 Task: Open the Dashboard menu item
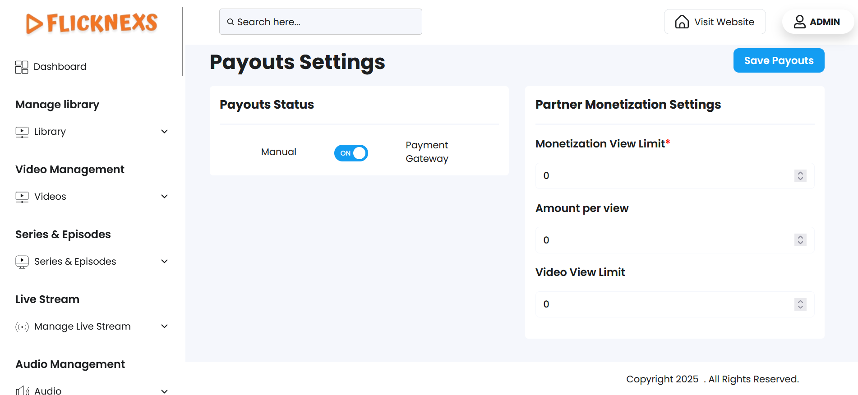[60, 67]
